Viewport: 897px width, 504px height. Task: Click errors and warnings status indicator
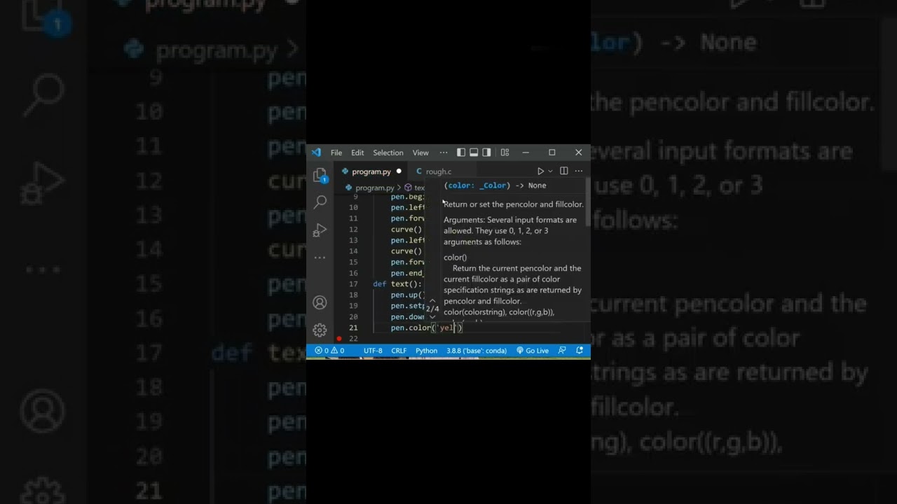tap(329, 351)
